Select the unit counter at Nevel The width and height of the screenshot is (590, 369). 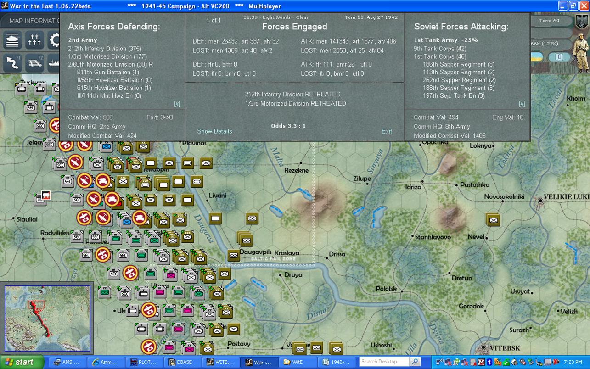[x=493, y=220]
